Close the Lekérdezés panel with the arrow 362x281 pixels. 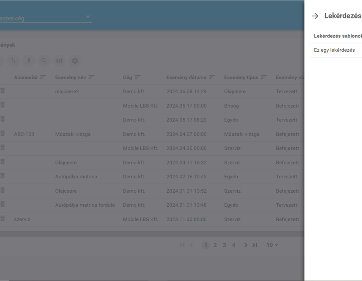pos(315,16)
